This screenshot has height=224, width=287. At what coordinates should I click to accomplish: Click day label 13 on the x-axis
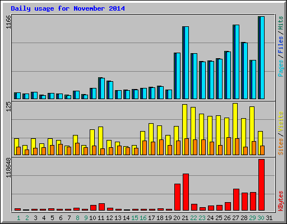point(118,218)
